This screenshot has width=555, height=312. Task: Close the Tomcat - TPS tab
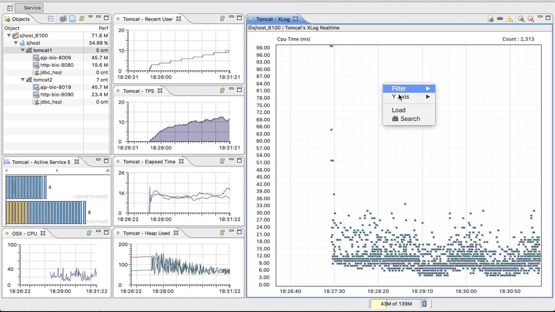coord(160,91)
